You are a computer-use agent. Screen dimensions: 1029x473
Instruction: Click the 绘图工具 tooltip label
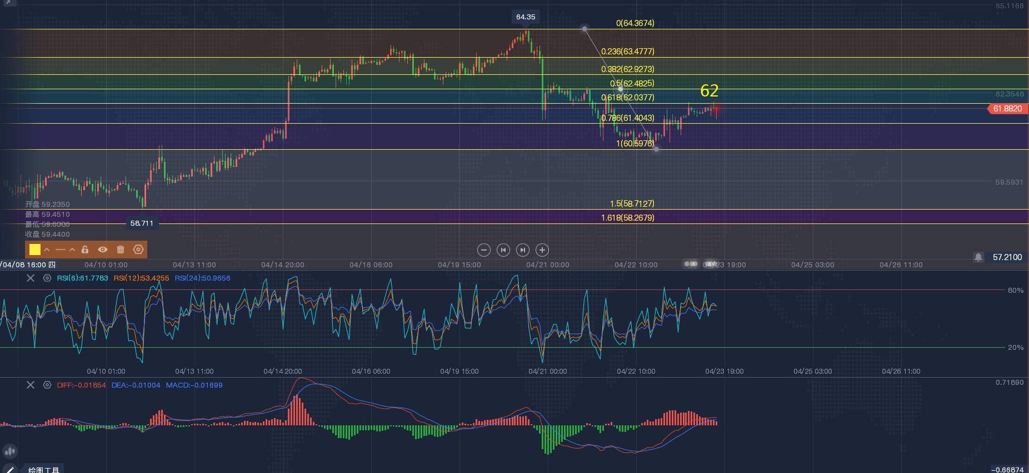coord(43,470)
